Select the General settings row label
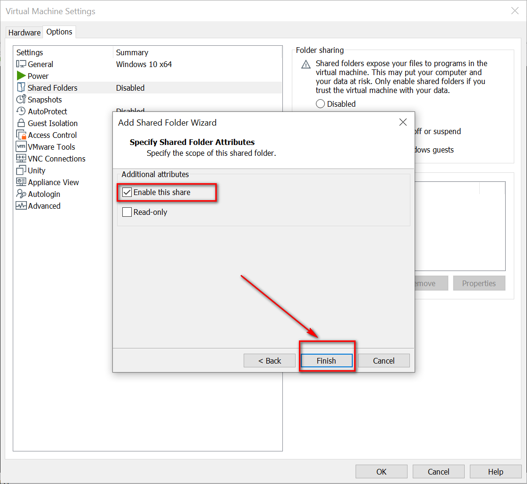The image size is (527, 484). click(40, 64)
